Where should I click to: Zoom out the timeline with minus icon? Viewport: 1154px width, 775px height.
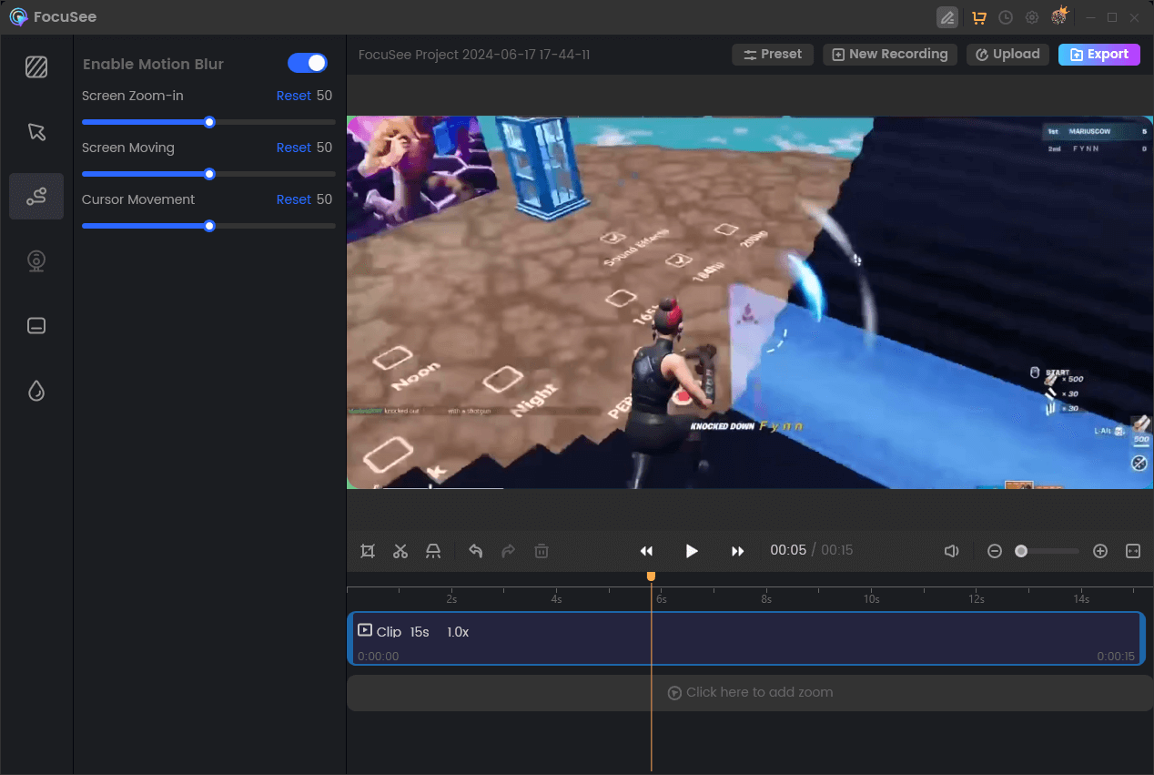(995, 551)
